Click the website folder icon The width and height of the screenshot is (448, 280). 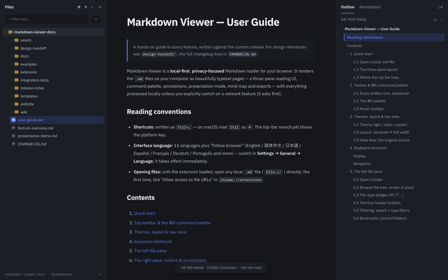[x=17, y=104]
